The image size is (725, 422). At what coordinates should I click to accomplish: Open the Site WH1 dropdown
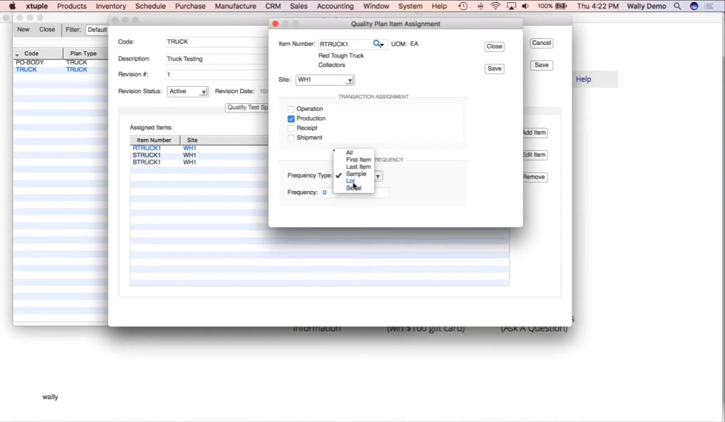tap(325, 80)
